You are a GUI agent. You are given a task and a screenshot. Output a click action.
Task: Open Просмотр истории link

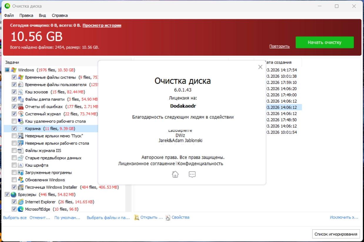(102, 25)
